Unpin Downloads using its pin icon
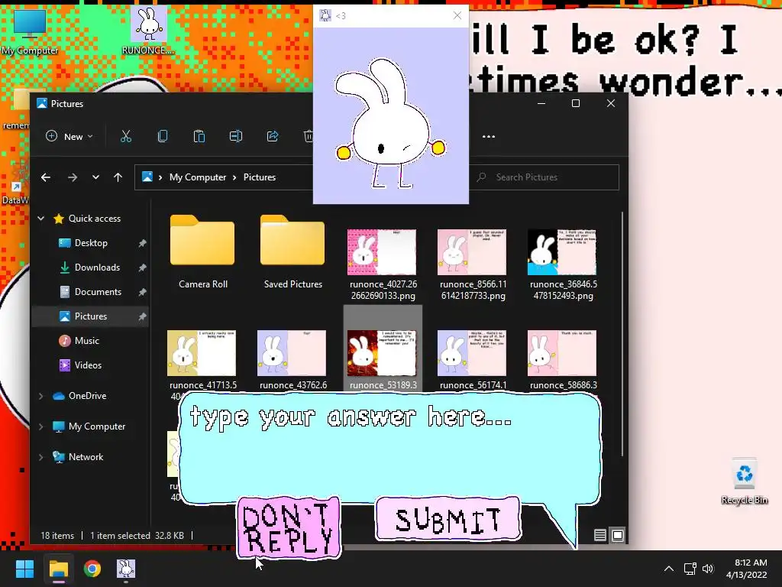This screenshot has width=782, height=587. 142,268
